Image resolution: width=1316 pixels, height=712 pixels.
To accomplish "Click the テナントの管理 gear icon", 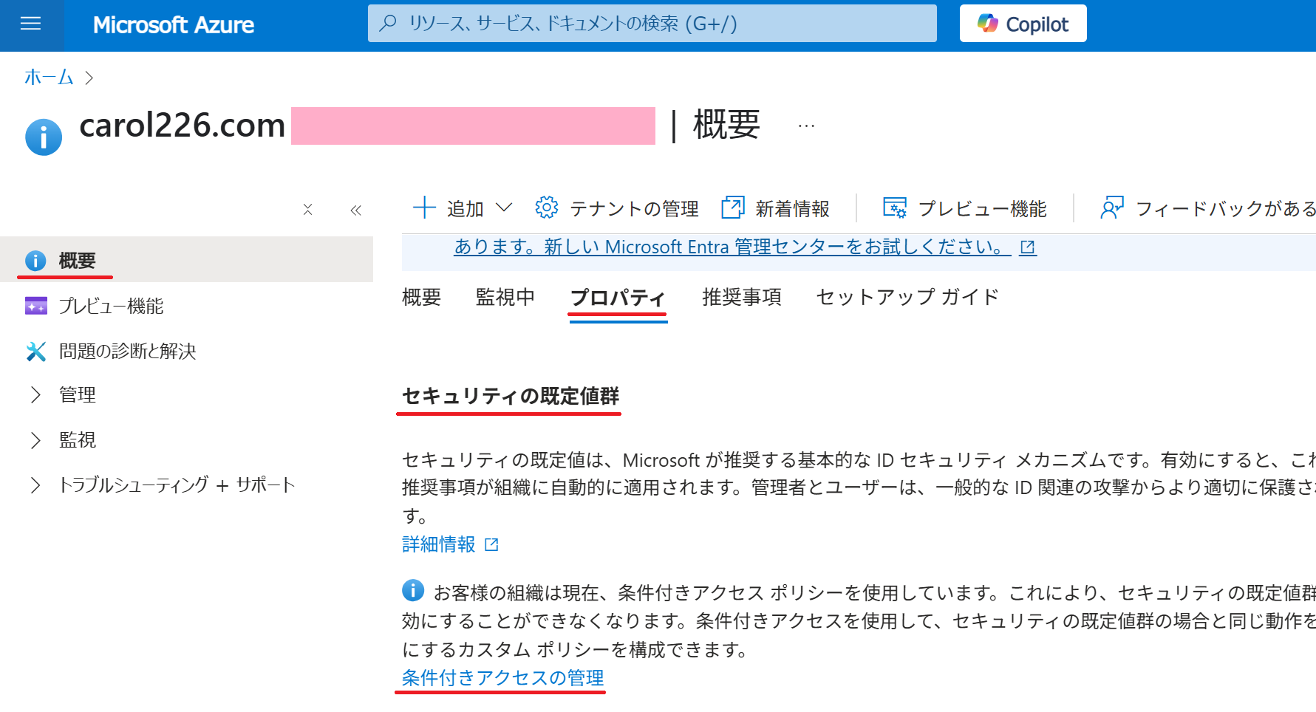I will click(x=547, y=208).
